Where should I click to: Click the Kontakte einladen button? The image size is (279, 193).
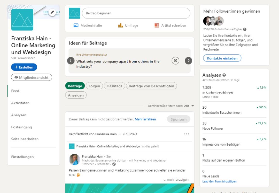[222, 58]
